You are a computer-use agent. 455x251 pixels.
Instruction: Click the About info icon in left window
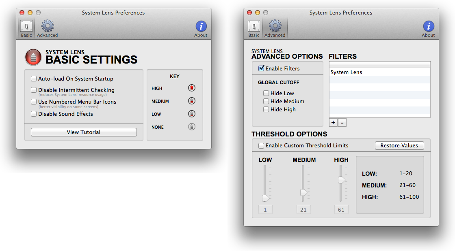tap(201, 27)
